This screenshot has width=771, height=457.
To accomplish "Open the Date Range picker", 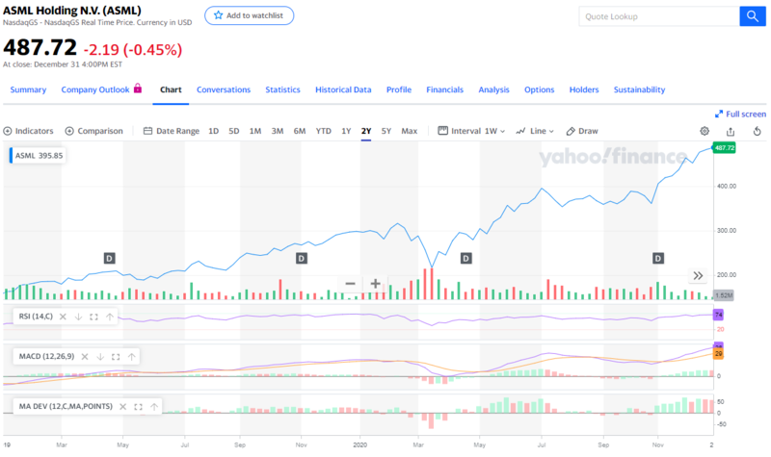I will 172,131.
